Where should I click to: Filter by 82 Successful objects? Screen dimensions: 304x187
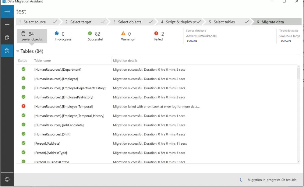coord(95,36)
